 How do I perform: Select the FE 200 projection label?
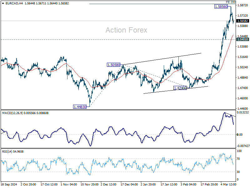[231, 2]
